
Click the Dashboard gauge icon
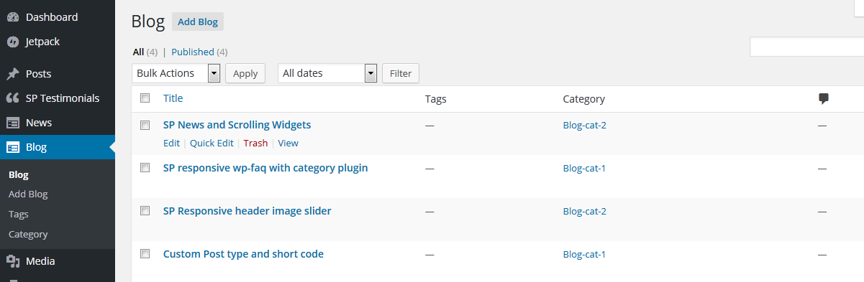[x=12, y=17]
